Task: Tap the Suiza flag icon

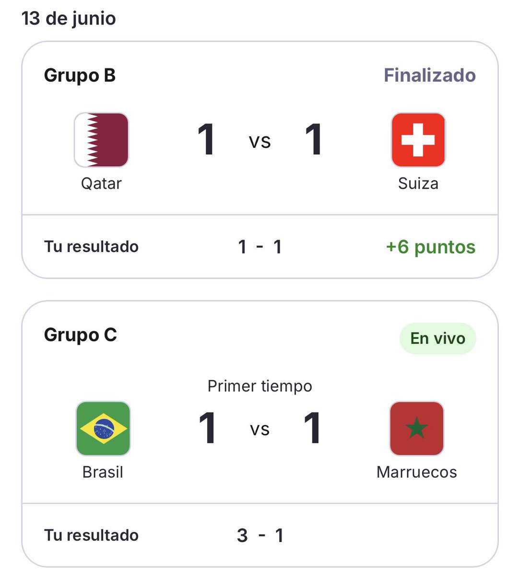Action: tap(418, 140)
